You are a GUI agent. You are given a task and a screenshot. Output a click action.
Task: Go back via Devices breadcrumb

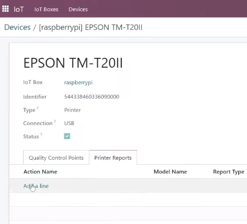click(17, 27)
